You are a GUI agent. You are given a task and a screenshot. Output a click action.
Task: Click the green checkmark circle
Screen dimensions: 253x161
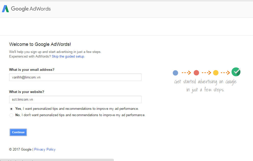click(x=236, y=72)
